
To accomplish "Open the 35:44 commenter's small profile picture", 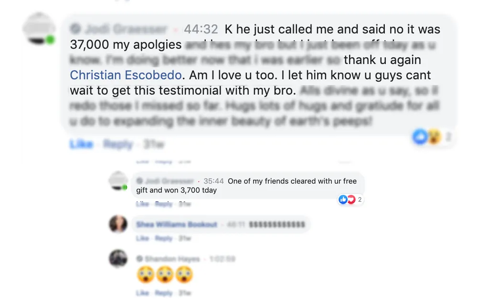I will pyautogui.click(x=118, y=180).
